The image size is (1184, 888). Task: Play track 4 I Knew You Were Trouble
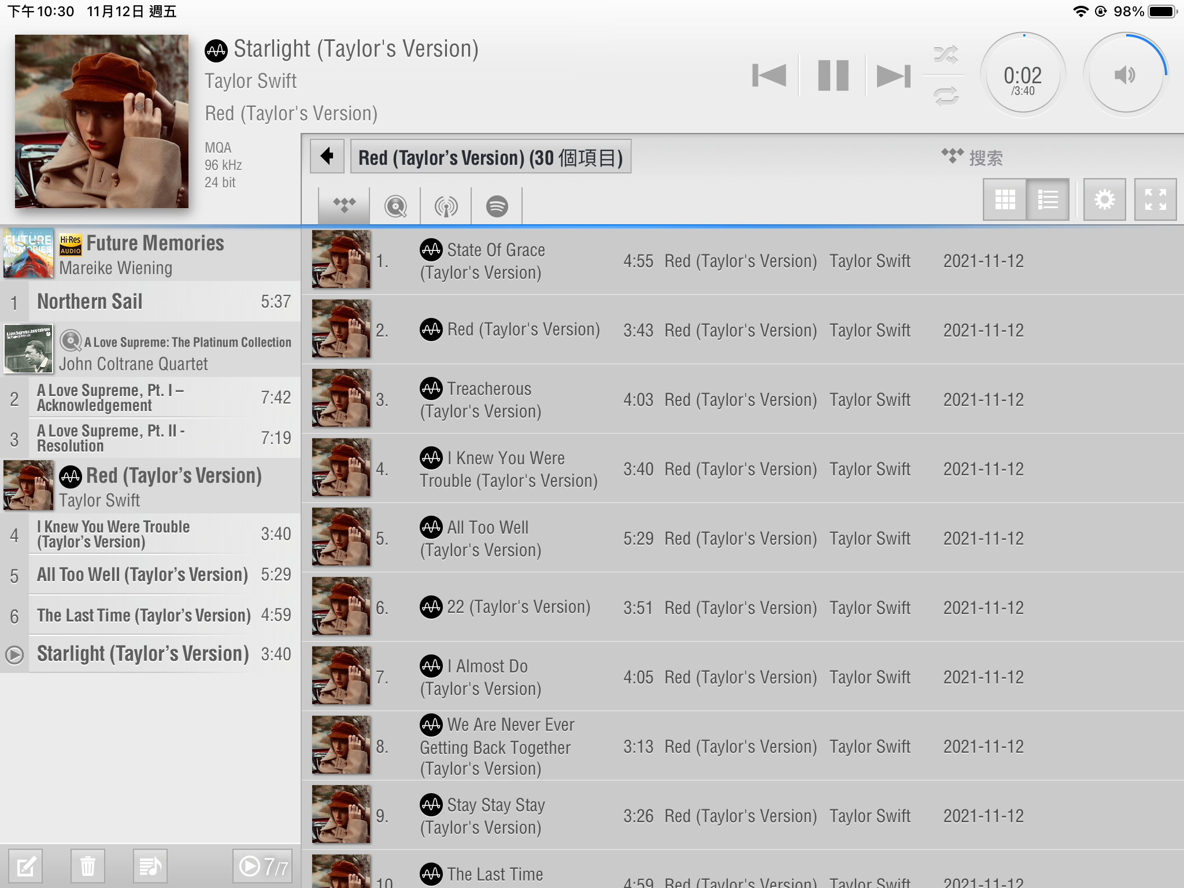(x=742, y=468)
